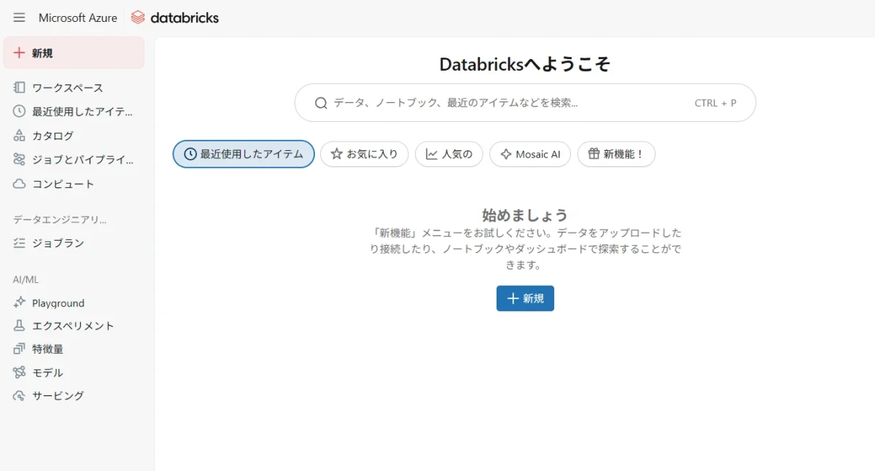Click the Databricks logo in the header

pos(174,17)
